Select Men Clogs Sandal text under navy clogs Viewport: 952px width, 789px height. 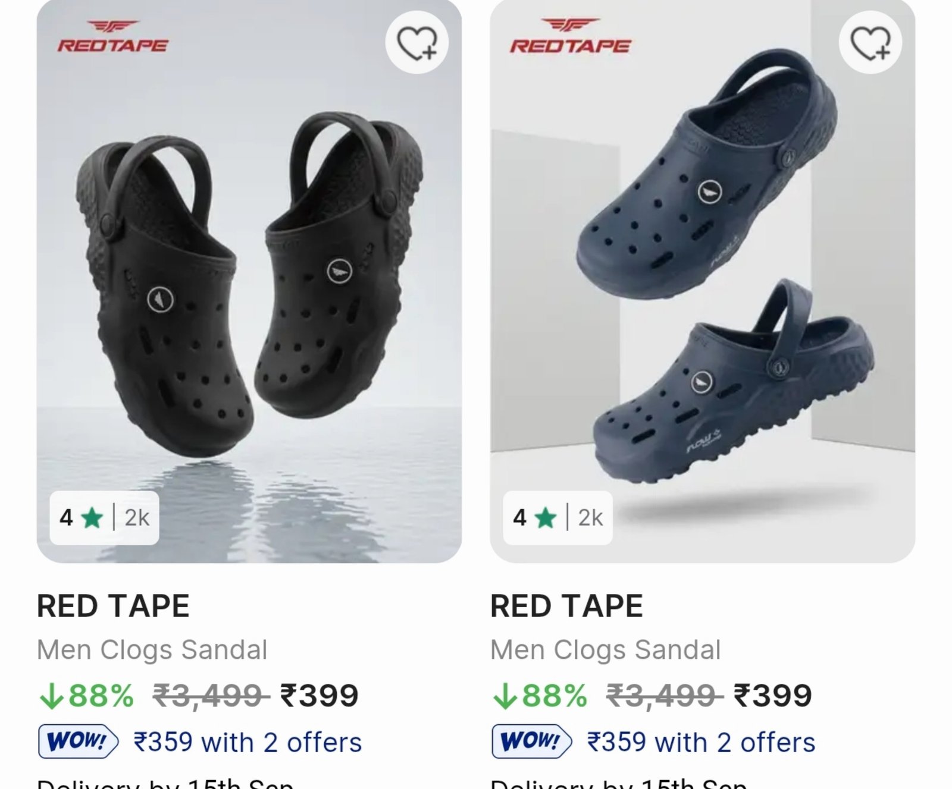pos(606,650)
